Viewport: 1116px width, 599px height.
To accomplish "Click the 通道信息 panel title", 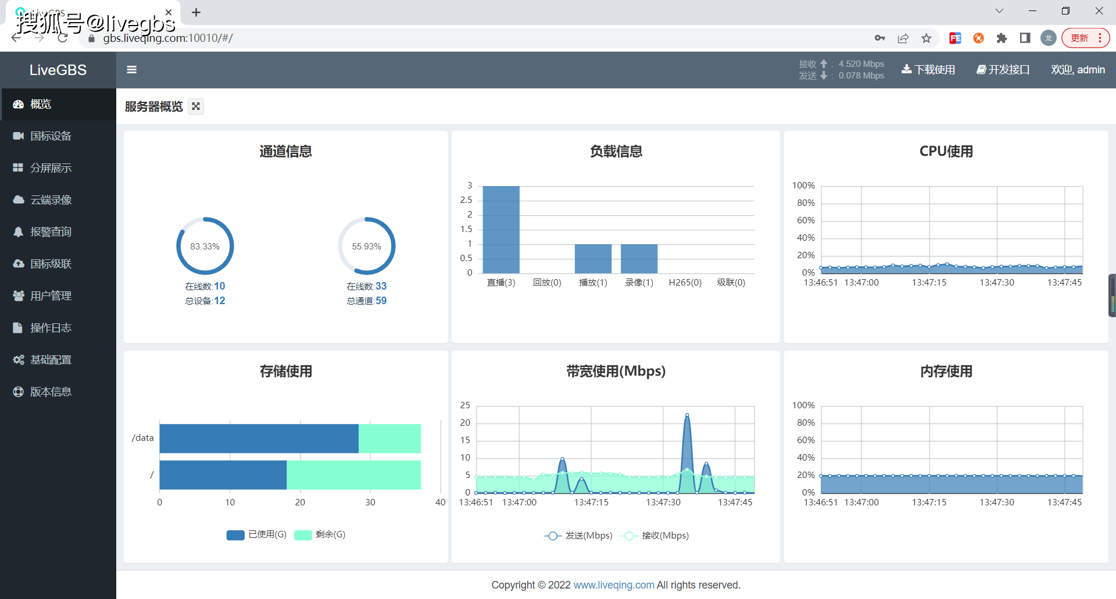I will point(286,152).
